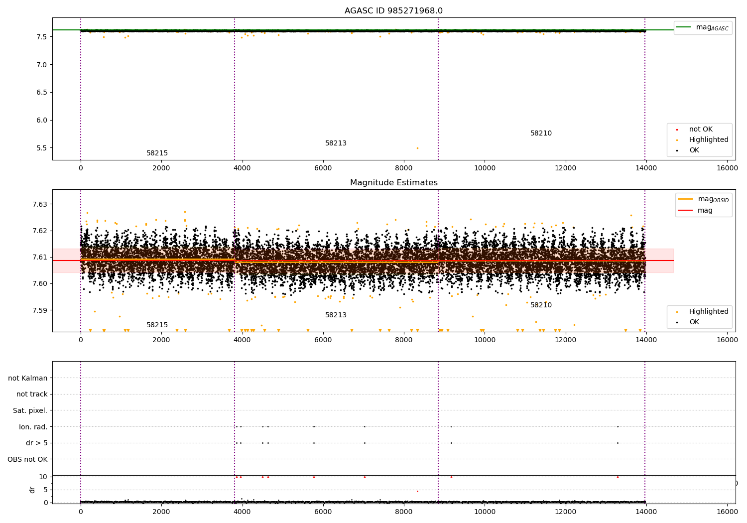Image resolution: width=747 pixels, height=523 pixels.
Task: Click the title "AGASC ID 985271968.0"
Action: coord(393,11)
